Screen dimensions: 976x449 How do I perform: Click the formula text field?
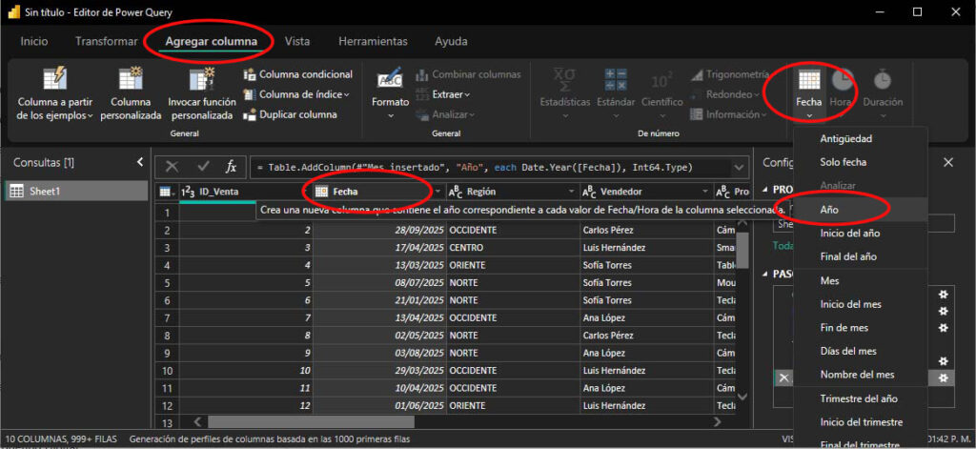pos(490,167)
